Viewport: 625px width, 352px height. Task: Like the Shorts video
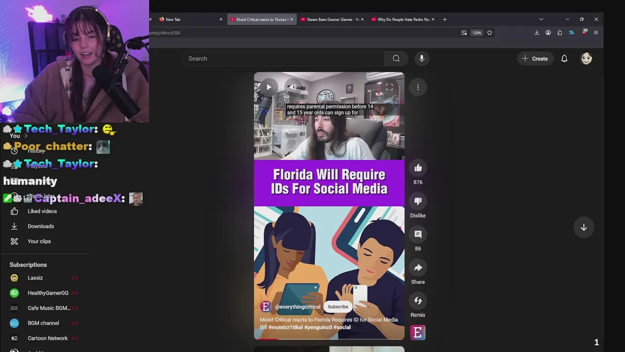click(x=418, y=168)
